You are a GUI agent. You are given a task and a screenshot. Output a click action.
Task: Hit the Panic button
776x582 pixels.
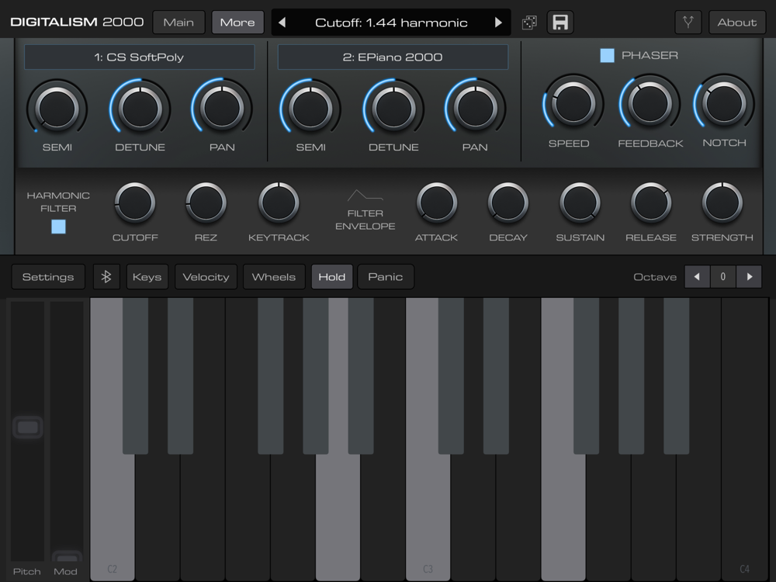point(386,277)
